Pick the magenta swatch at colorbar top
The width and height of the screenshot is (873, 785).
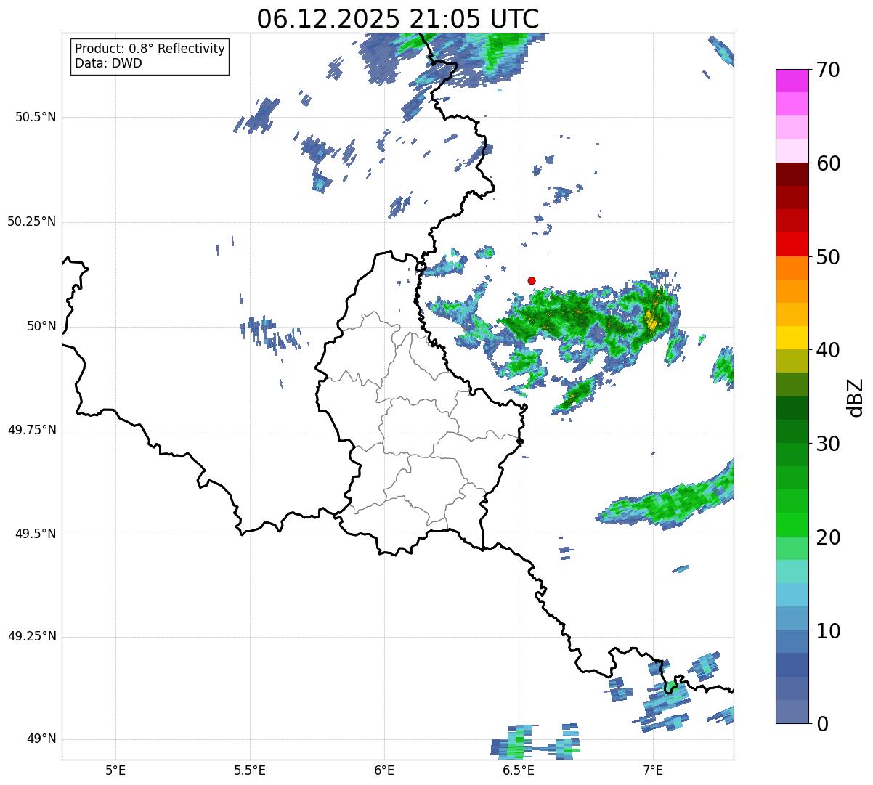click(792, 81)
